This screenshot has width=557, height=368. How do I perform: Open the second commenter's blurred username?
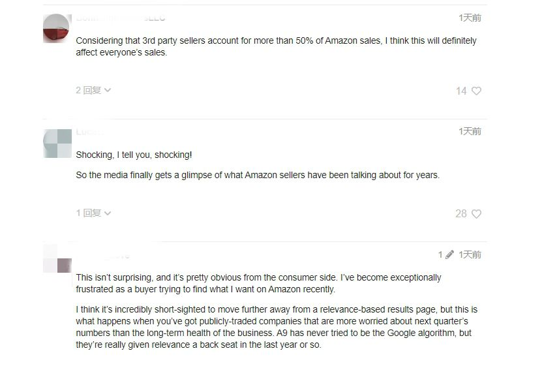tap(89, 132)
